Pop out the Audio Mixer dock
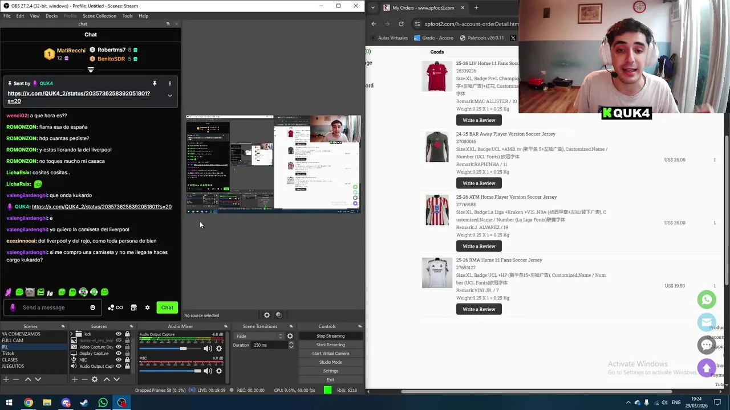 pos(226,326)
